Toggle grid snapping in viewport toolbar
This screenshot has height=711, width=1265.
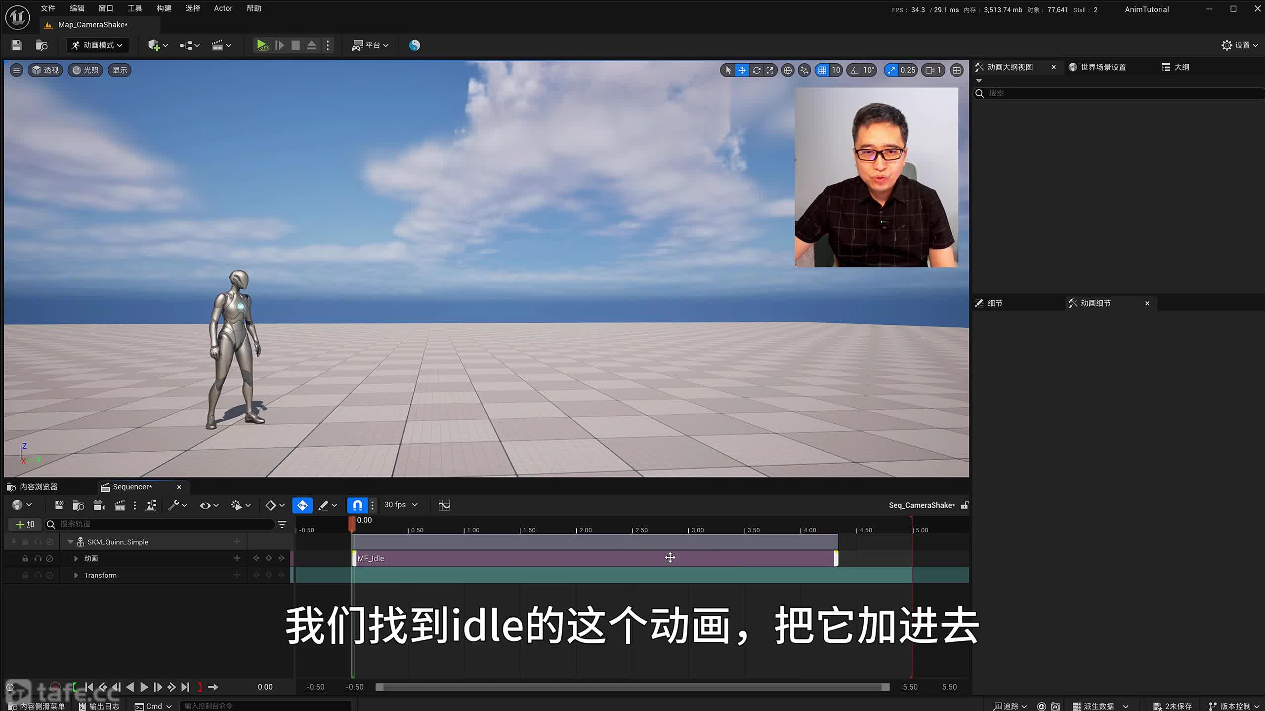[822, 70]
